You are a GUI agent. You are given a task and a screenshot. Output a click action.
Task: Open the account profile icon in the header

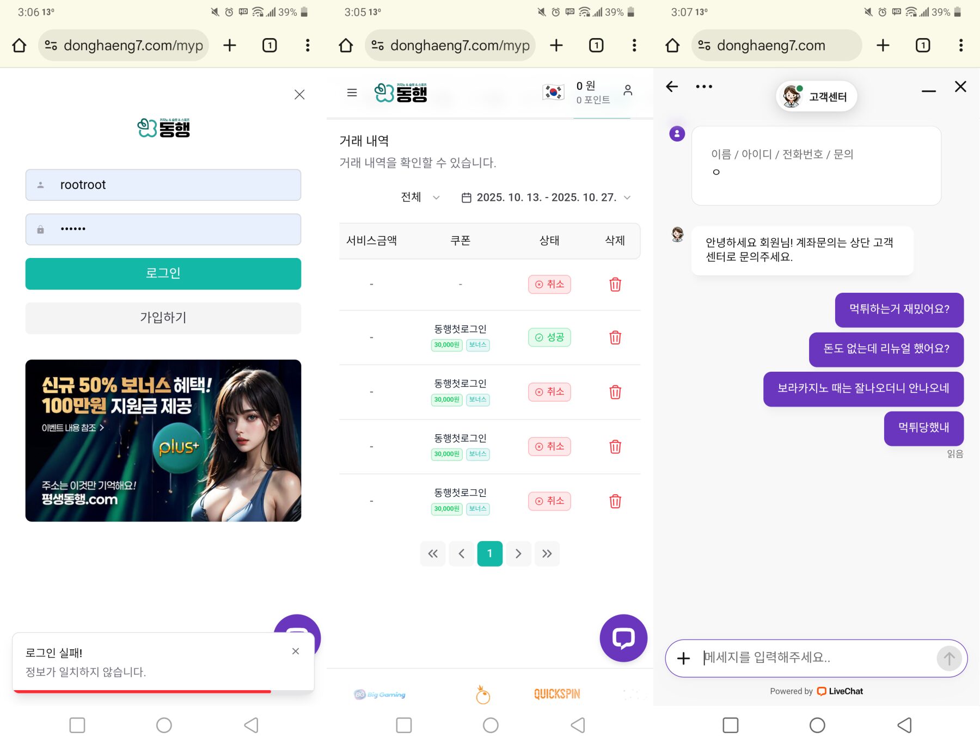click(x=627, y=91)
